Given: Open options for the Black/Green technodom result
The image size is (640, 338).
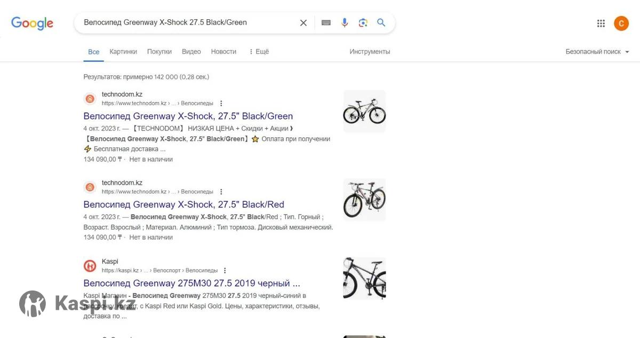Looking at the screenshot, I should (x=221, y=103).
